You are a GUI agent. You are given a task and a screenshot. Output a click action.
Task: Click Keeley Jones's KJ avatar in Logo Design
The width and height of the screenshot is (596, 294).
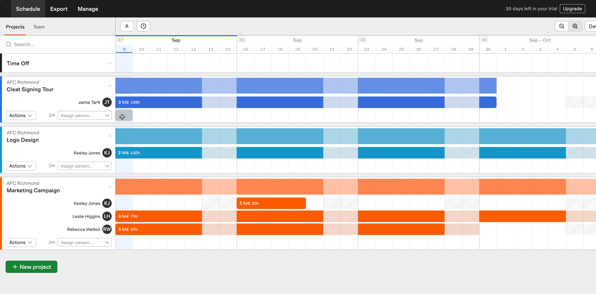click(107, 152)
